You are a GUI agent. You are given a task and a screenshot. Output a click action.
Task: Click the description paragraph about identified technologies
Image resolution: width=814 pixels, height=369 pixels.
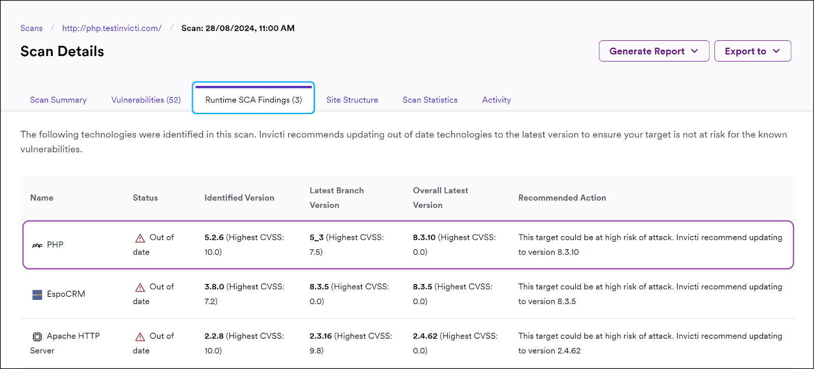coord(403,141)
